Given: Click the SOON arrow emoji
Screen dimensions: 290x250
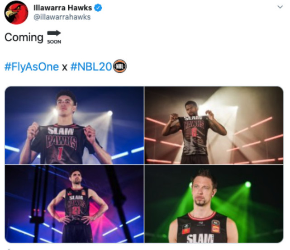Looking at the screenshot, I should click(x=54, y=37).
